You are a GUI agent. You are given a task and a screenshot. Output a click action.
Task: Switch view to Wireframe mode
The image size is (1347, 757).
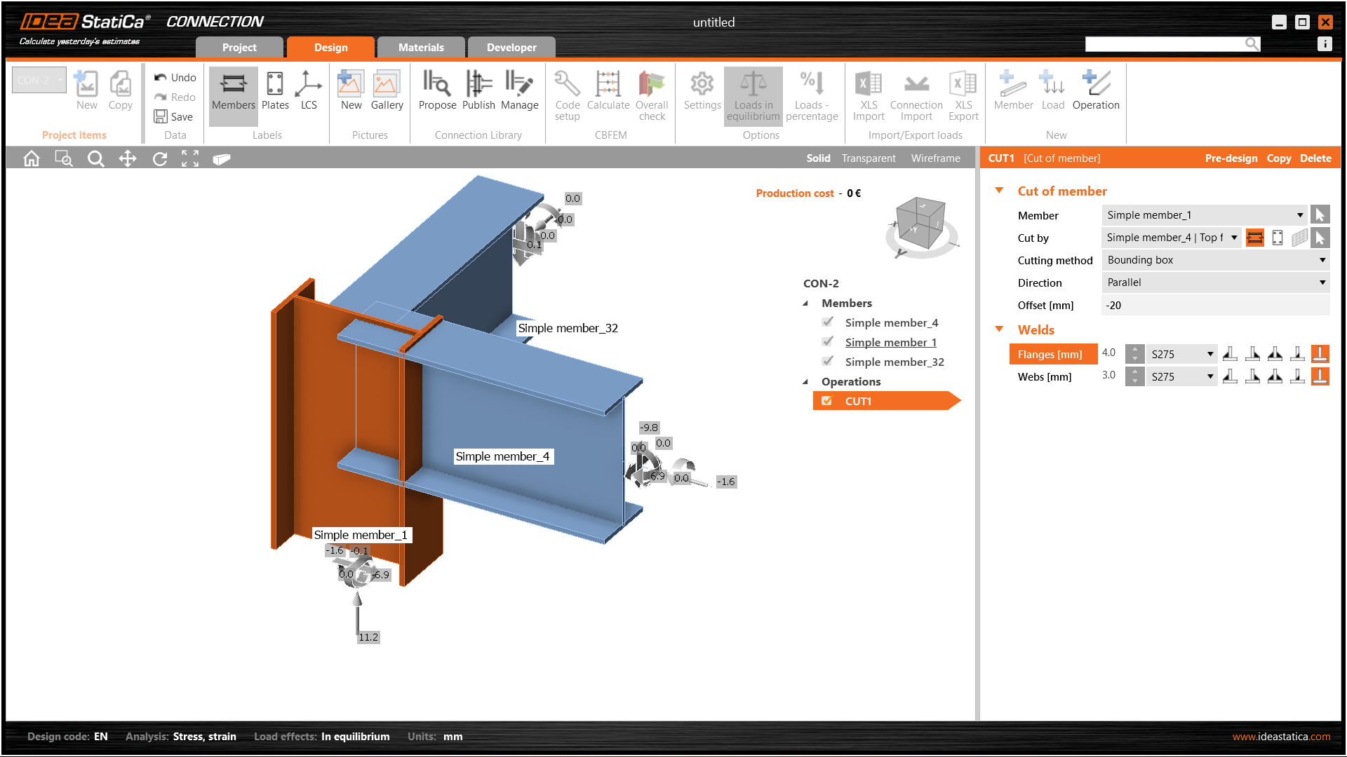click(935, 158)
